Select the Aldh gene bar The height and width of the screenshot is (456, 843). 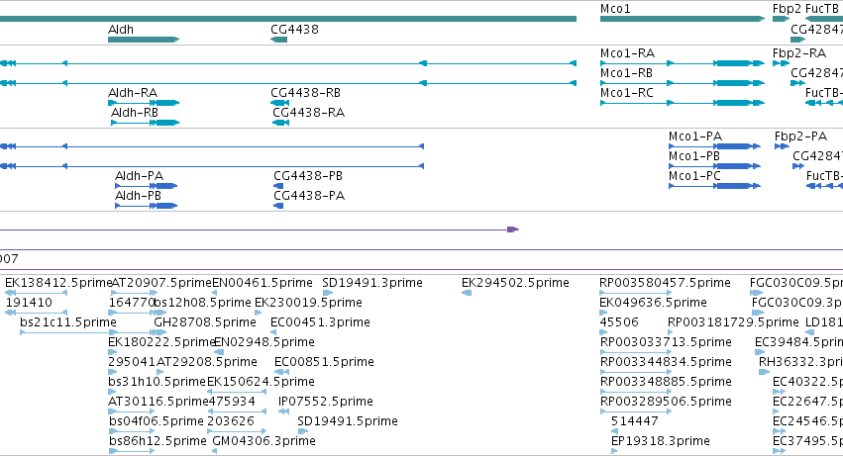point(144,40)
